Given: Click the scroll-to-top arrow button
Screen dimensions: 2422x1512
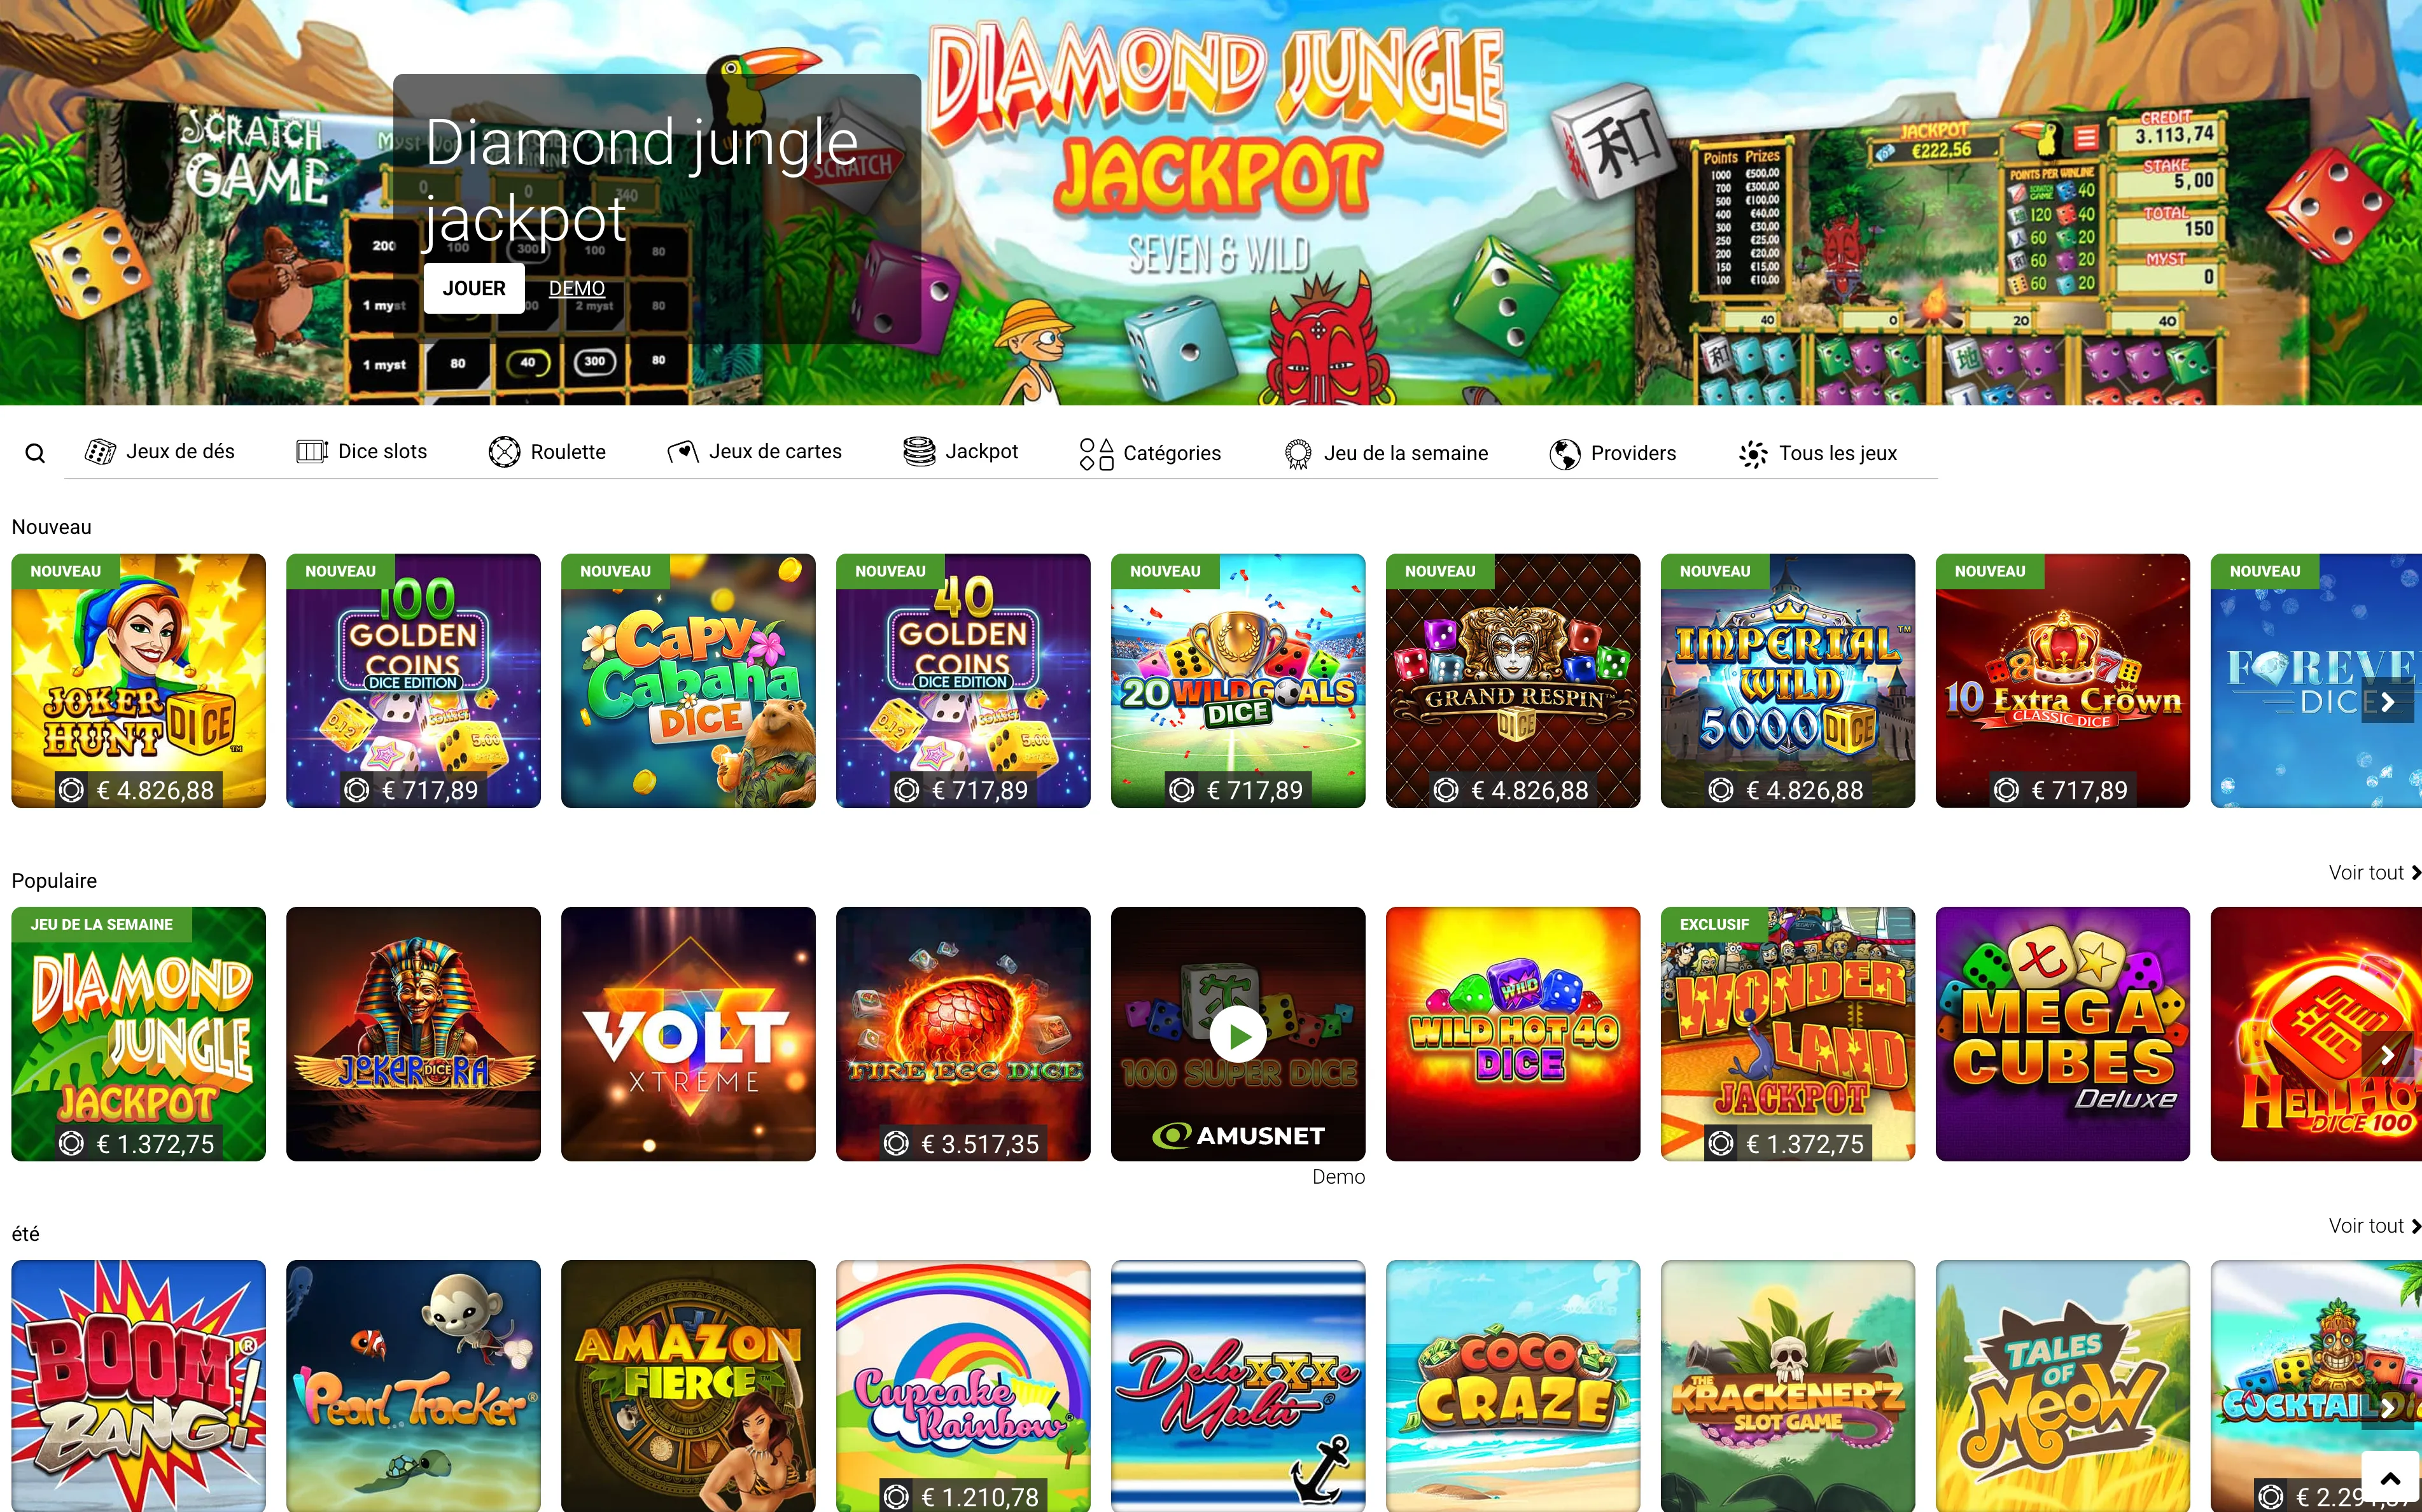Looking at the screenshot, I should (2390, 1479).
